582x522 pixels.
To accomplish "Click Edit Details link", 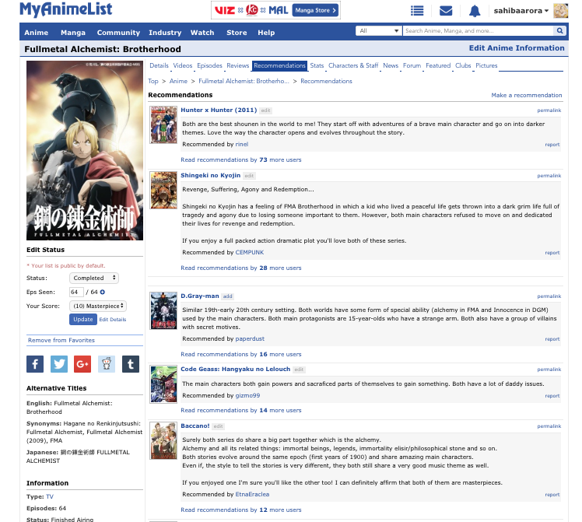I will click(x=113, y=320).
